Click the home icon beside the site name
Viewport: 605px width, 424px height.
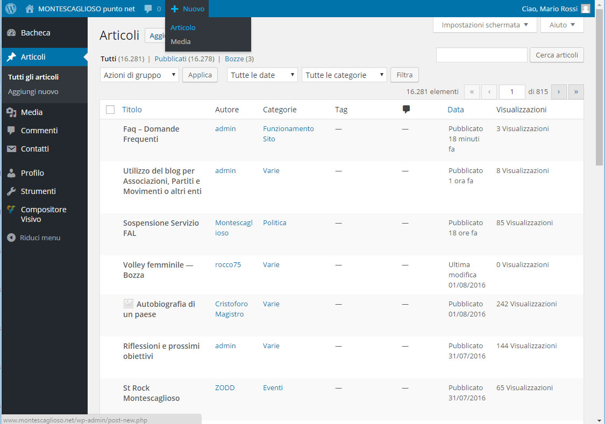pyautogui.click(x=30, y=9)
